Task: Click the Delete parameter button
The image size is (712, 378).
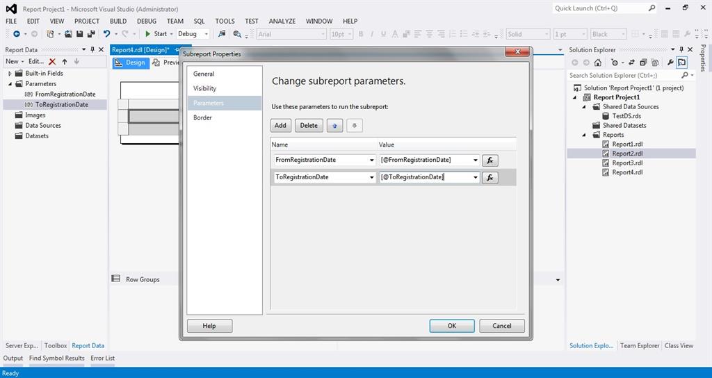Action: click(309, 126)
